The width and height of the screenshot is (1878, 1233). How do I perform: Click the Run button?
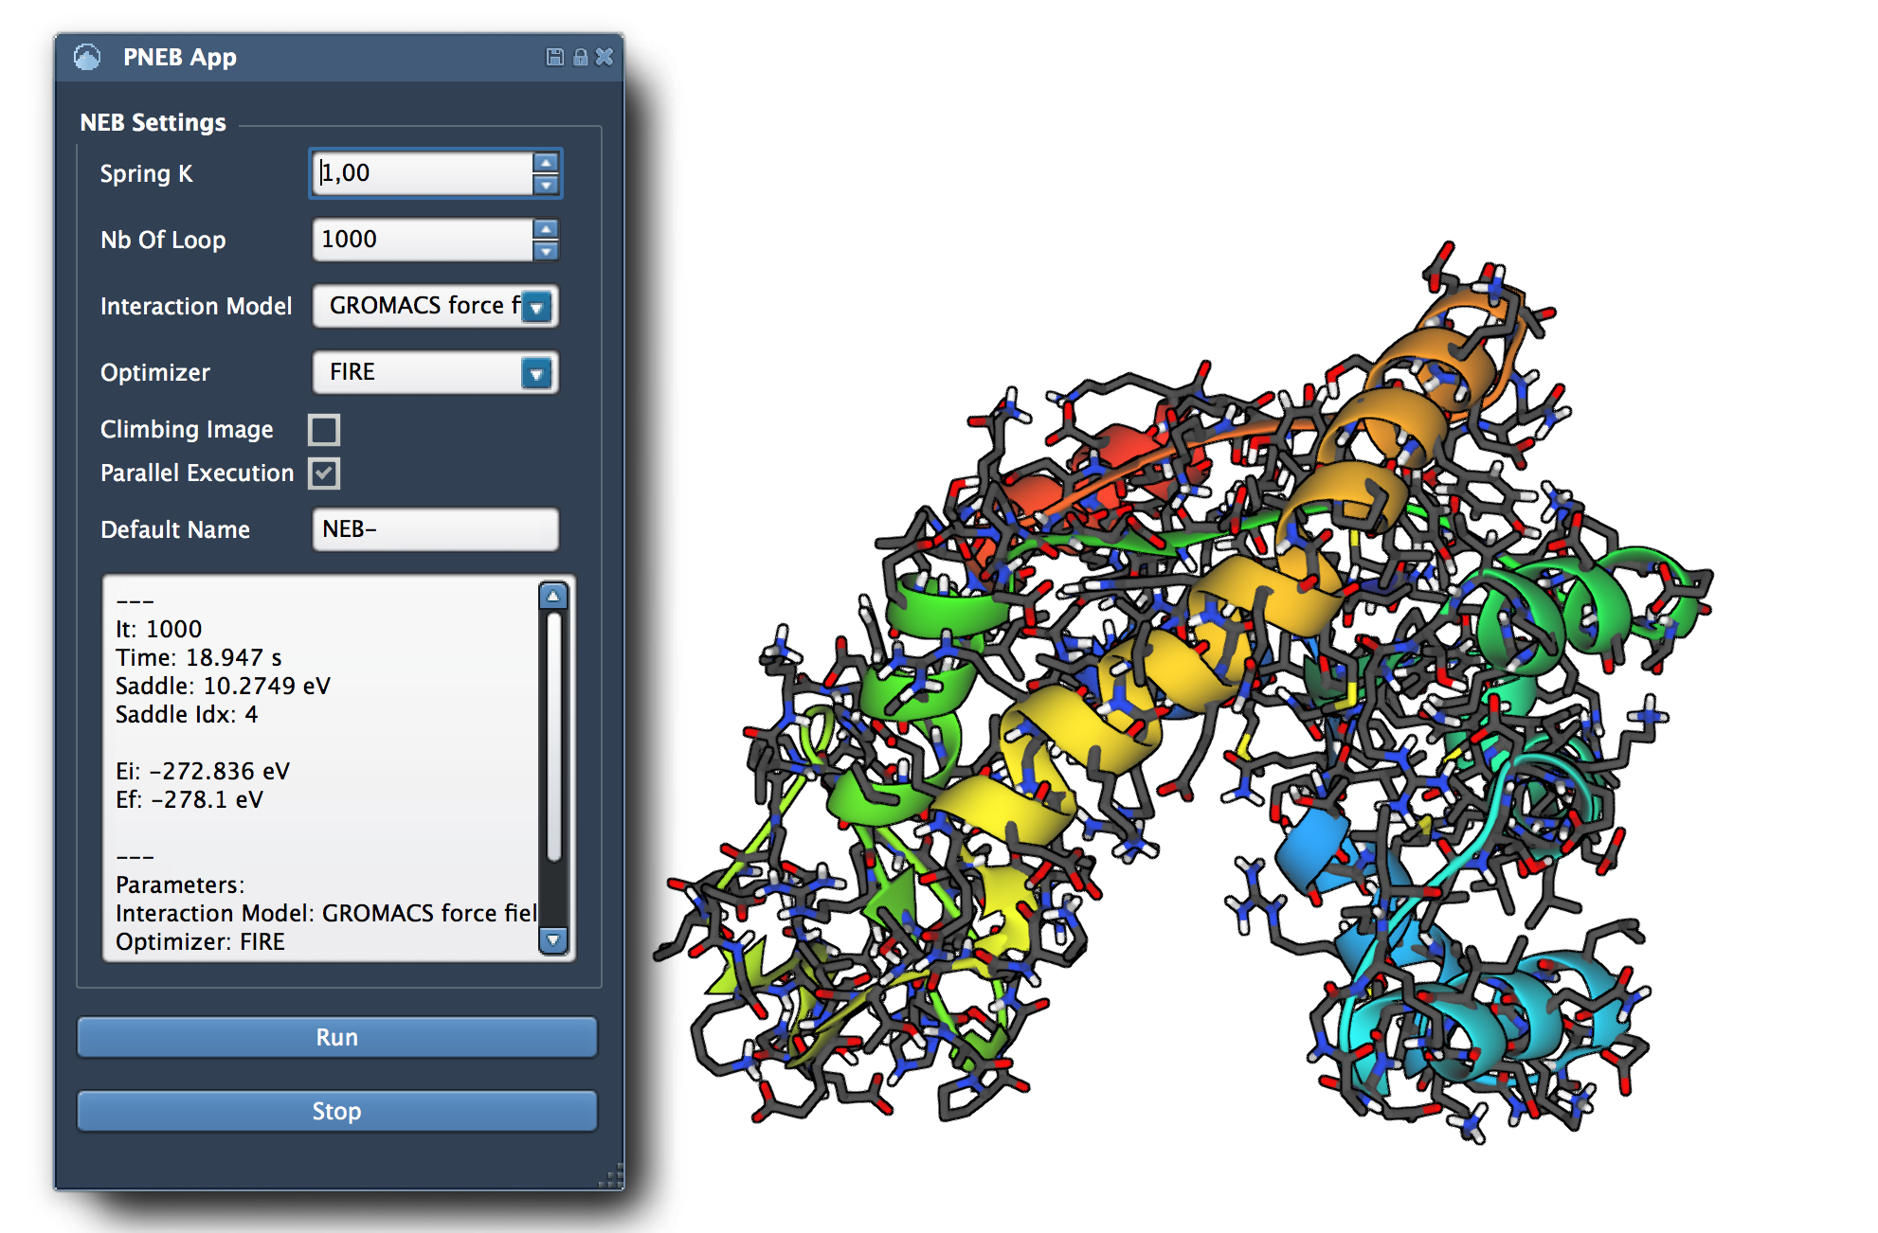pyautogui.click(x=336, y=1037)
